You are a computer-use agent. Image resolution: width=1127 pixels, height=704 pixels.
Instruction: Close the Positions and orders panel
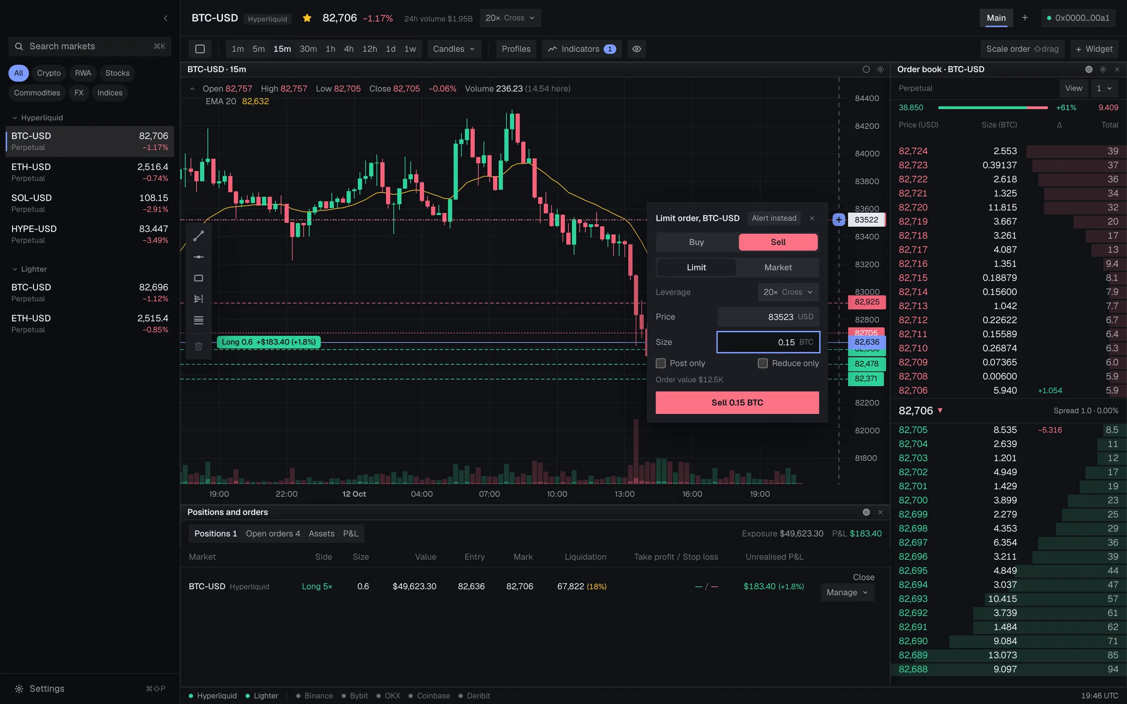tap(880, 512)
